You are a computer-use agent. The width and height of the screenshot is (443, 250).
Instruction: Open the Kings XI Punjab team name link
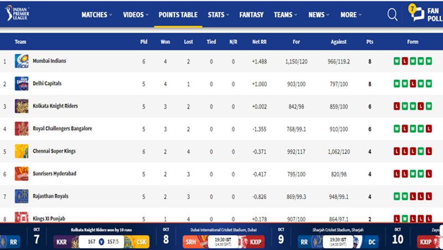[x=49, y=218]
